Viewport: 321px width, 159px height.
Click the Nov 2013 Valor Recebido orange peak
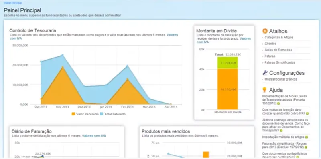(x=63, y=66)
